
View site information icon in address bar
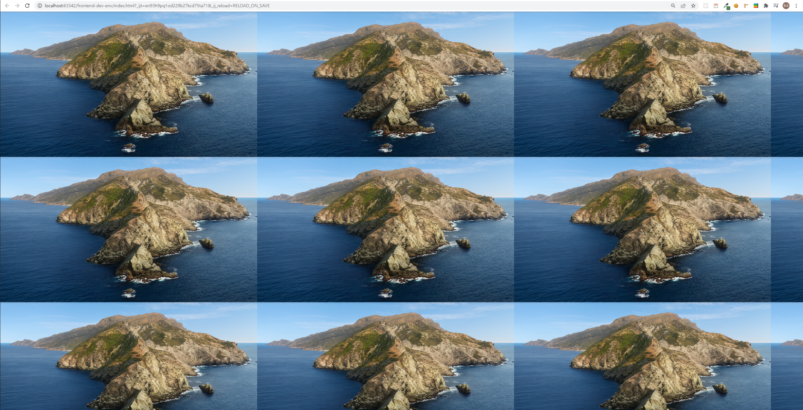coord(40,6)
